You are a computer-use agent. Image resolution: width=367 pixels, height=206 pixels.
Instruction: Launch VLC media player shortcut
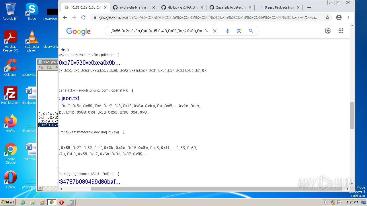click(x=32, y=41)
